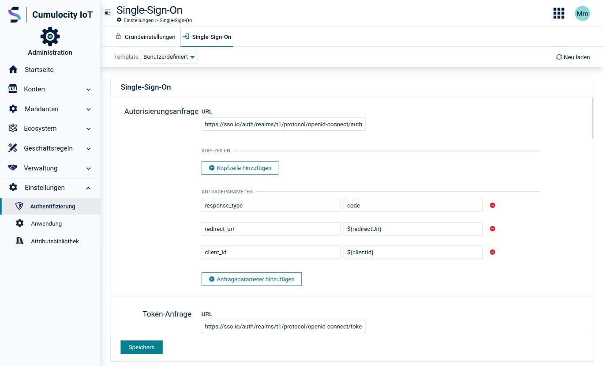
Task: Open Startseite in the navigator
Action: [50, 70]
